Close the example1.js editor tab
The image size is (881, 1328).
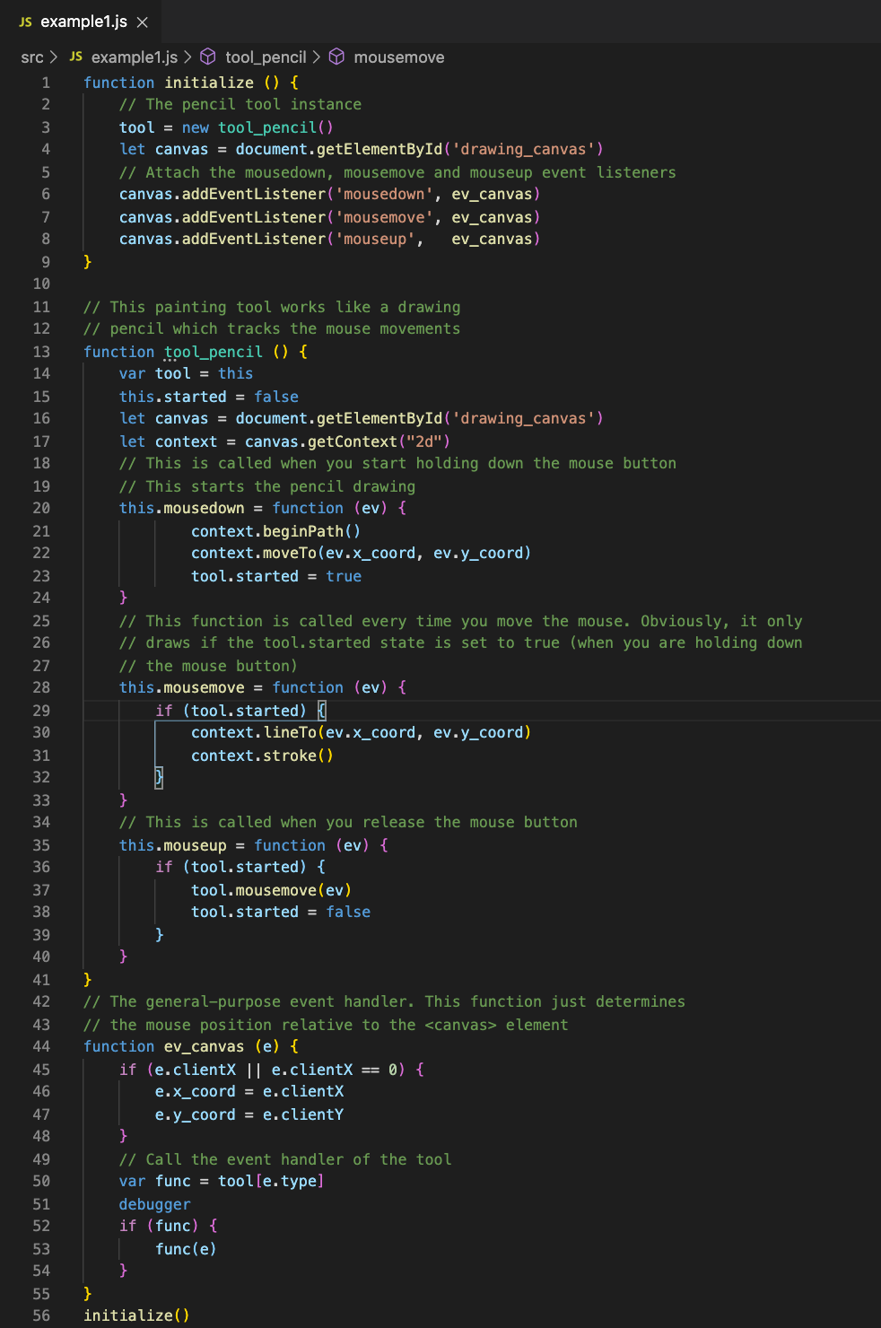coord(142,22)
